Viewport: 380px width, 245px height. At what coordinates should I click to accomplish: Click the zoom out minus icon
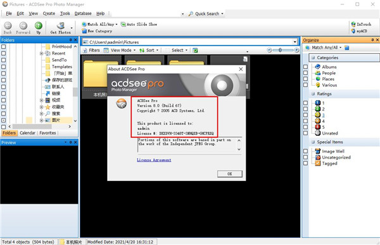coord(269,50)
